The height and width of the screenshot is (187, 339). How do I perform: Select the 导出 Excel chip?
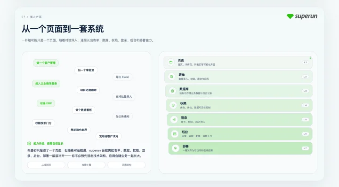(122, 77)
